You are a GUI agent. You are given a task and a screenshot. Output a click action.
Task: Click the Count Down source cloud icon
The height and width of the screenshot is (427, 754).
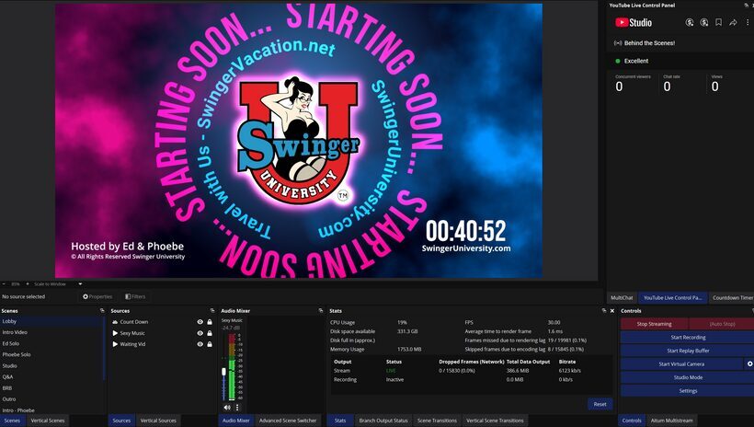tap(115, 321)
